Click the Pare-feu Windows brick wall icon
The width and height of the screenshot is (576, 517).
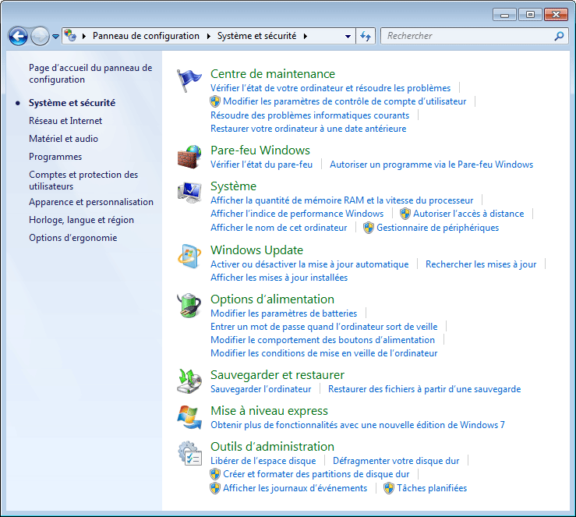tap(189, 157)
